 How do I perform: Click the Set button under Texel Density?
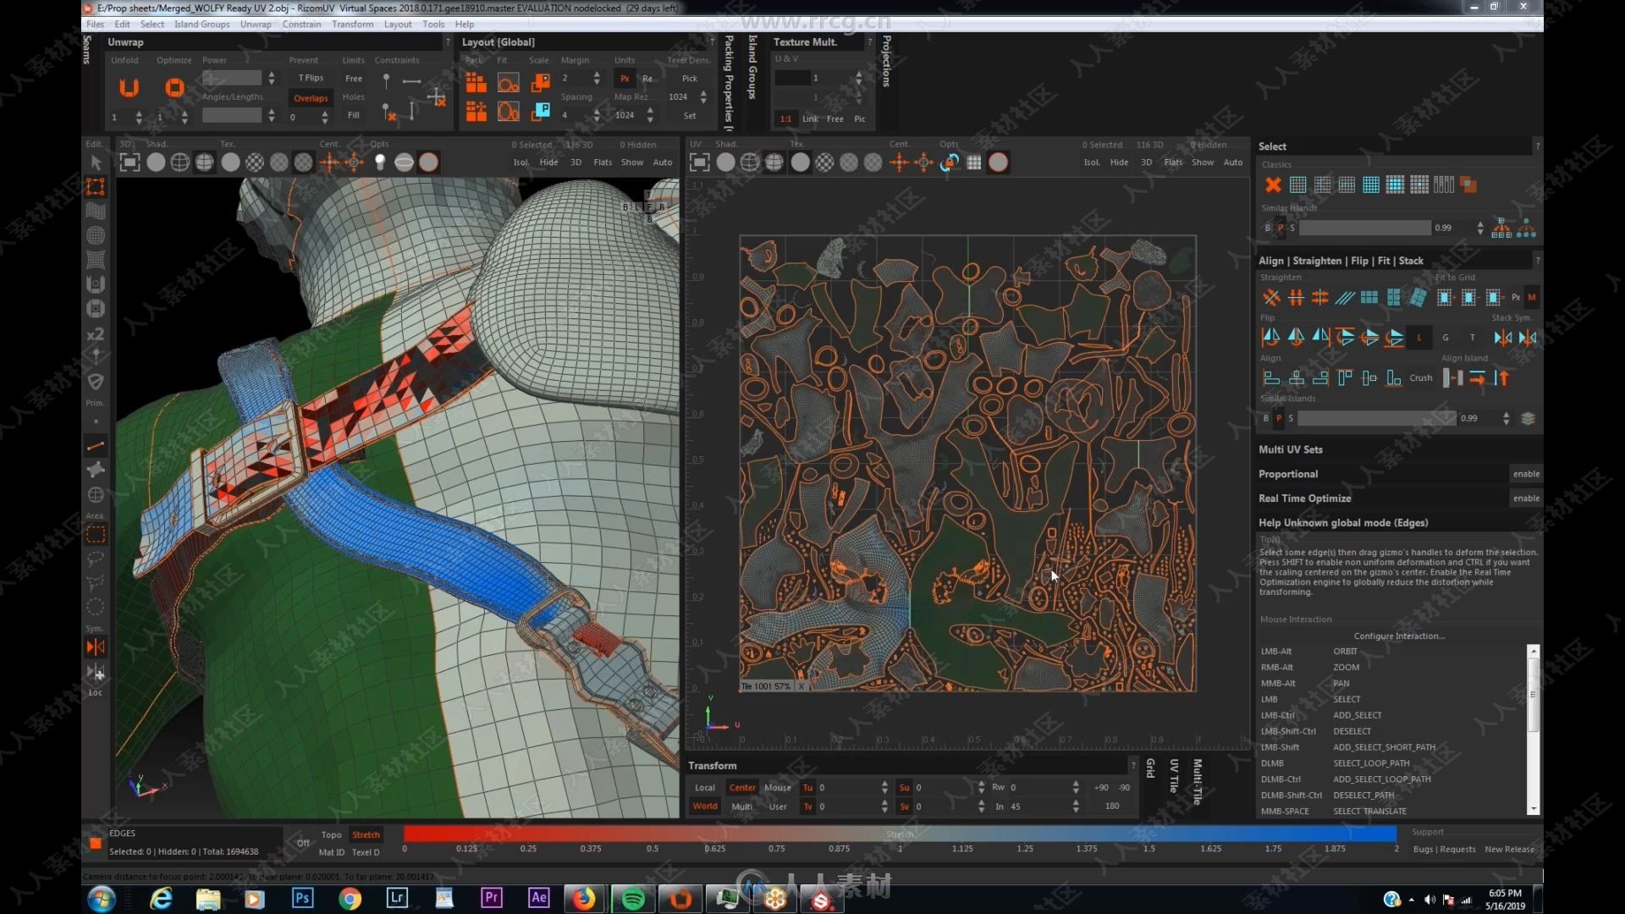[x=690, y=116]
